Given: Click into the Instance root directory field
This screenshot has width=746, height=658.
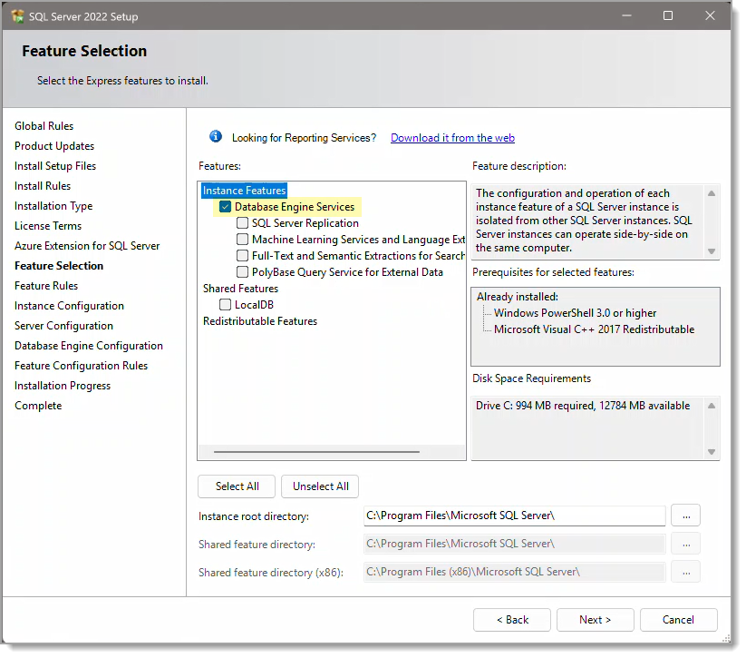Looking at the screenshot, I should (514, 516).
